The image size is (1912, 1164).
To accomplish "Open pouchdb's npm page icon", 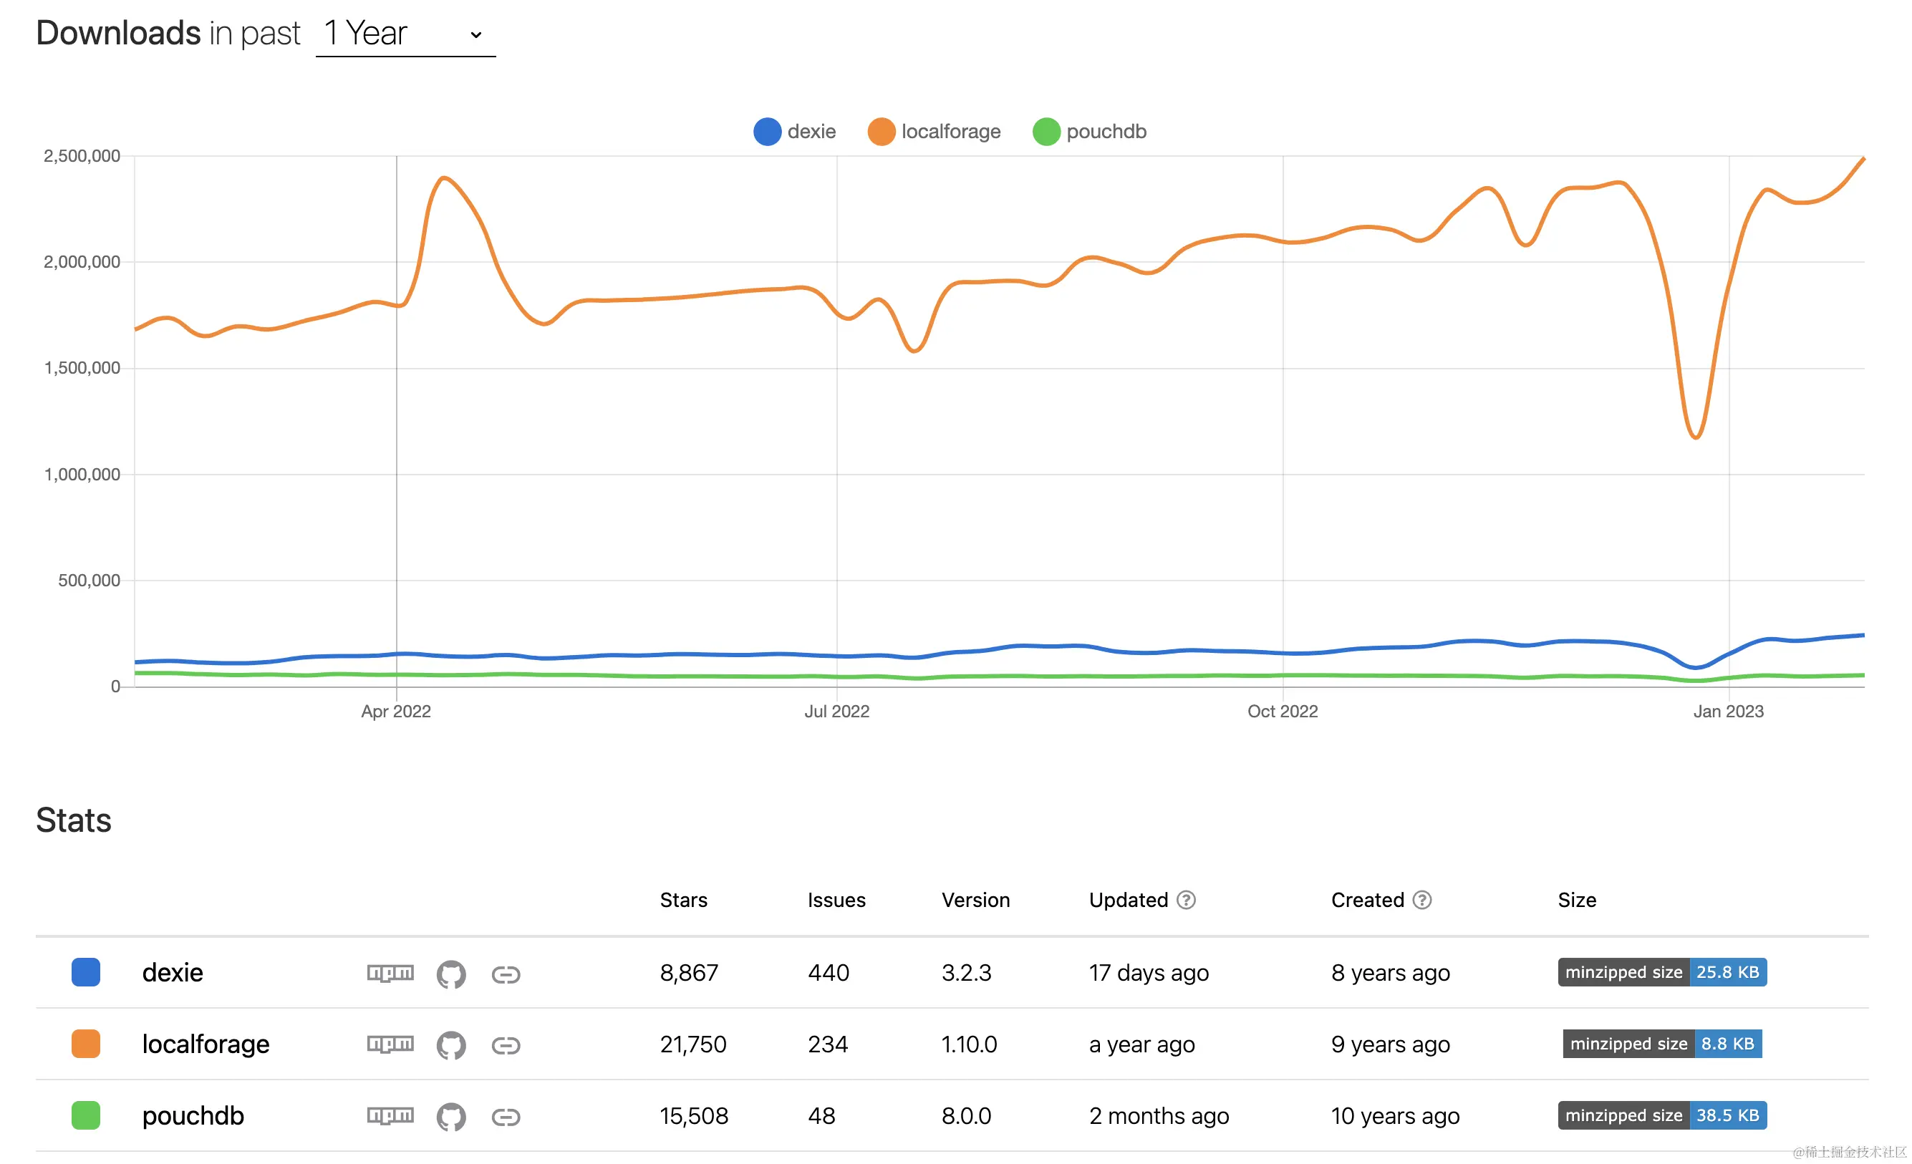I will (x=390, y=1116).
